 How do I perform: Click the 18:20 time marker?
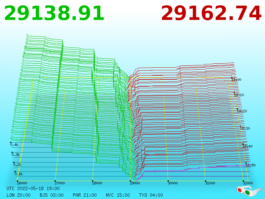tap(242, 111)
